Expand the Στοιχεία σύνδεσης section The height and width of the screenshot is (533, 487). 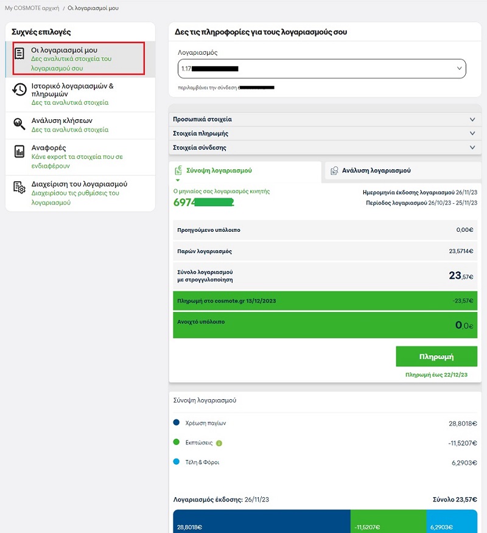click(x=324, y=147)
